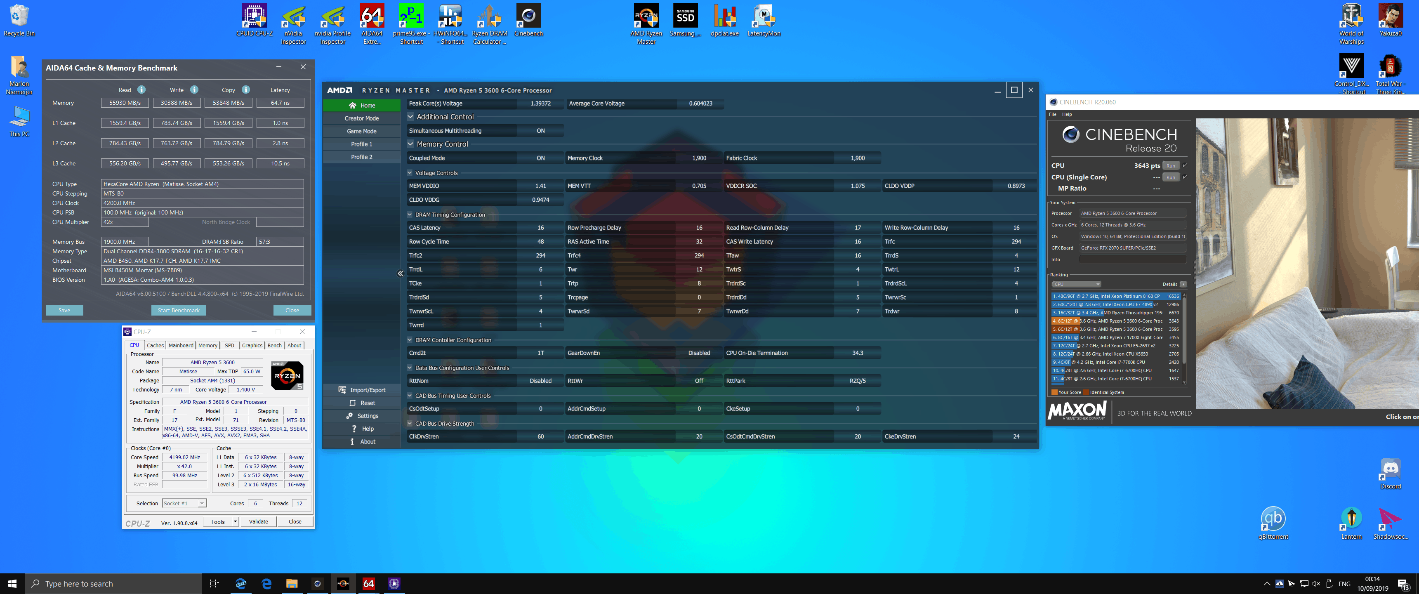Open Socket #1 selection dropdown in CPU-Z

(x=184, y=504)
